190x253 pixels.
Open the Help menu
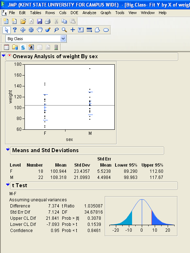pos(163,13)
